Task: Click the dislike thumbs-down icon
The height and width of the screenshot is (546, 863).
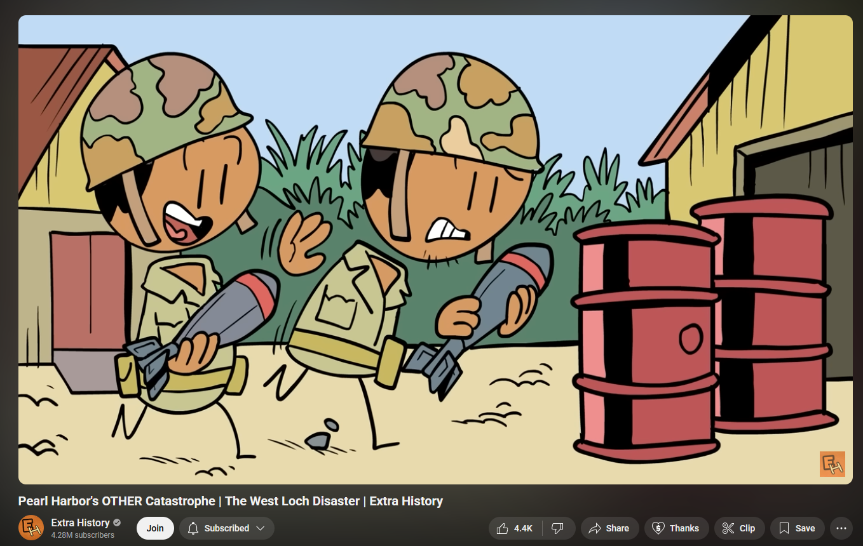Action: (558, 528)
